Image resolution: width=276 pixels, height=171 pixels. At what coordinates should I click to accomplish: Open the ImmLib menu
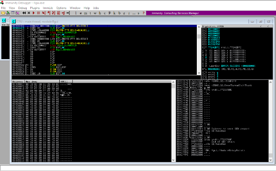pos(48,8)
